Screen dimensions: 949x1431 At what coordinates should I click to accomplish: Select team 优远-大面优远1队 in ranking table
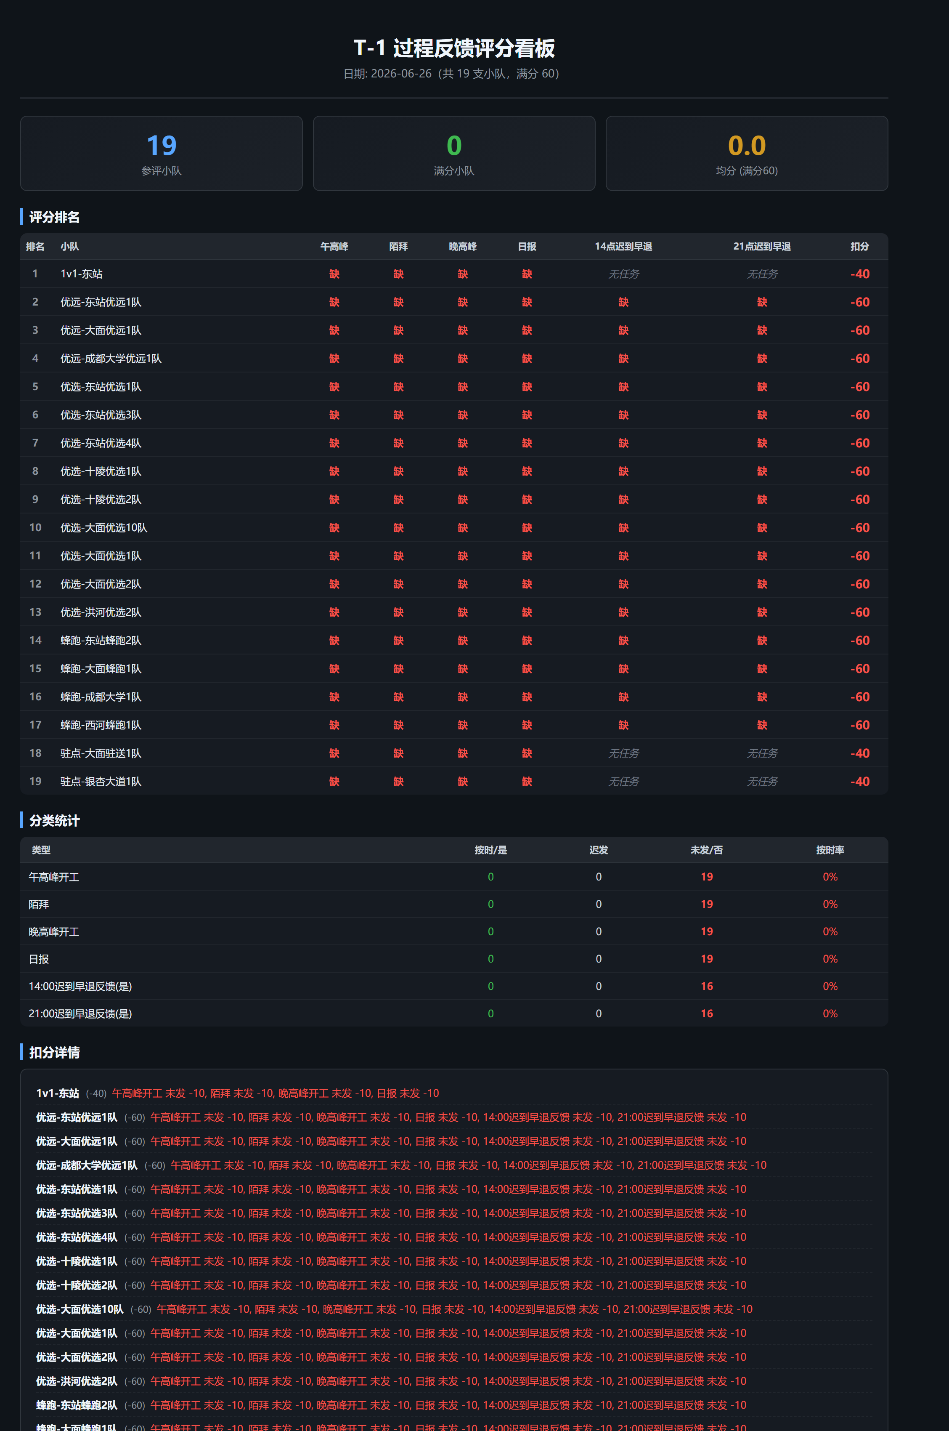101,330
